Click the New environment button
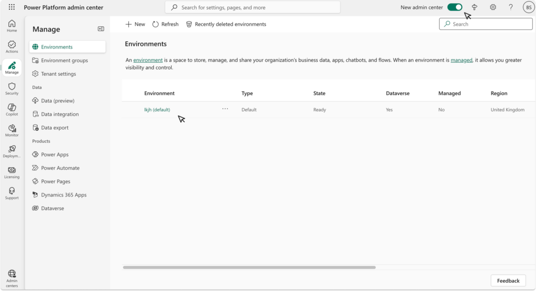The width and height of the screenshot is (536, 291). click(135, 24)
